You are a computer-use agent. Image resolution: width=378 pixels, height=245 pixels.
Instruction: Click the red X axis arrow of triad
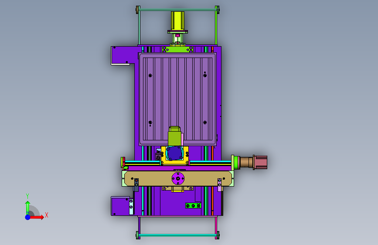37,217
